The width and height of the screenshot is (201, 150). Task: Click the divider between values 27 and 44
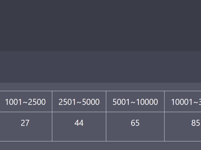coord(52,127)
